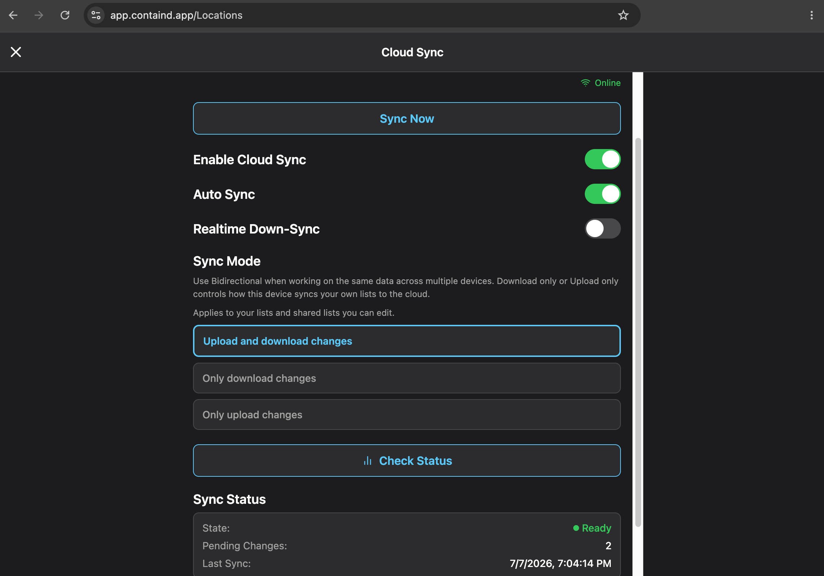Click the 'Use Bidirectional when working' description
The image size is (824, 576).
click(x=406, y=287)
